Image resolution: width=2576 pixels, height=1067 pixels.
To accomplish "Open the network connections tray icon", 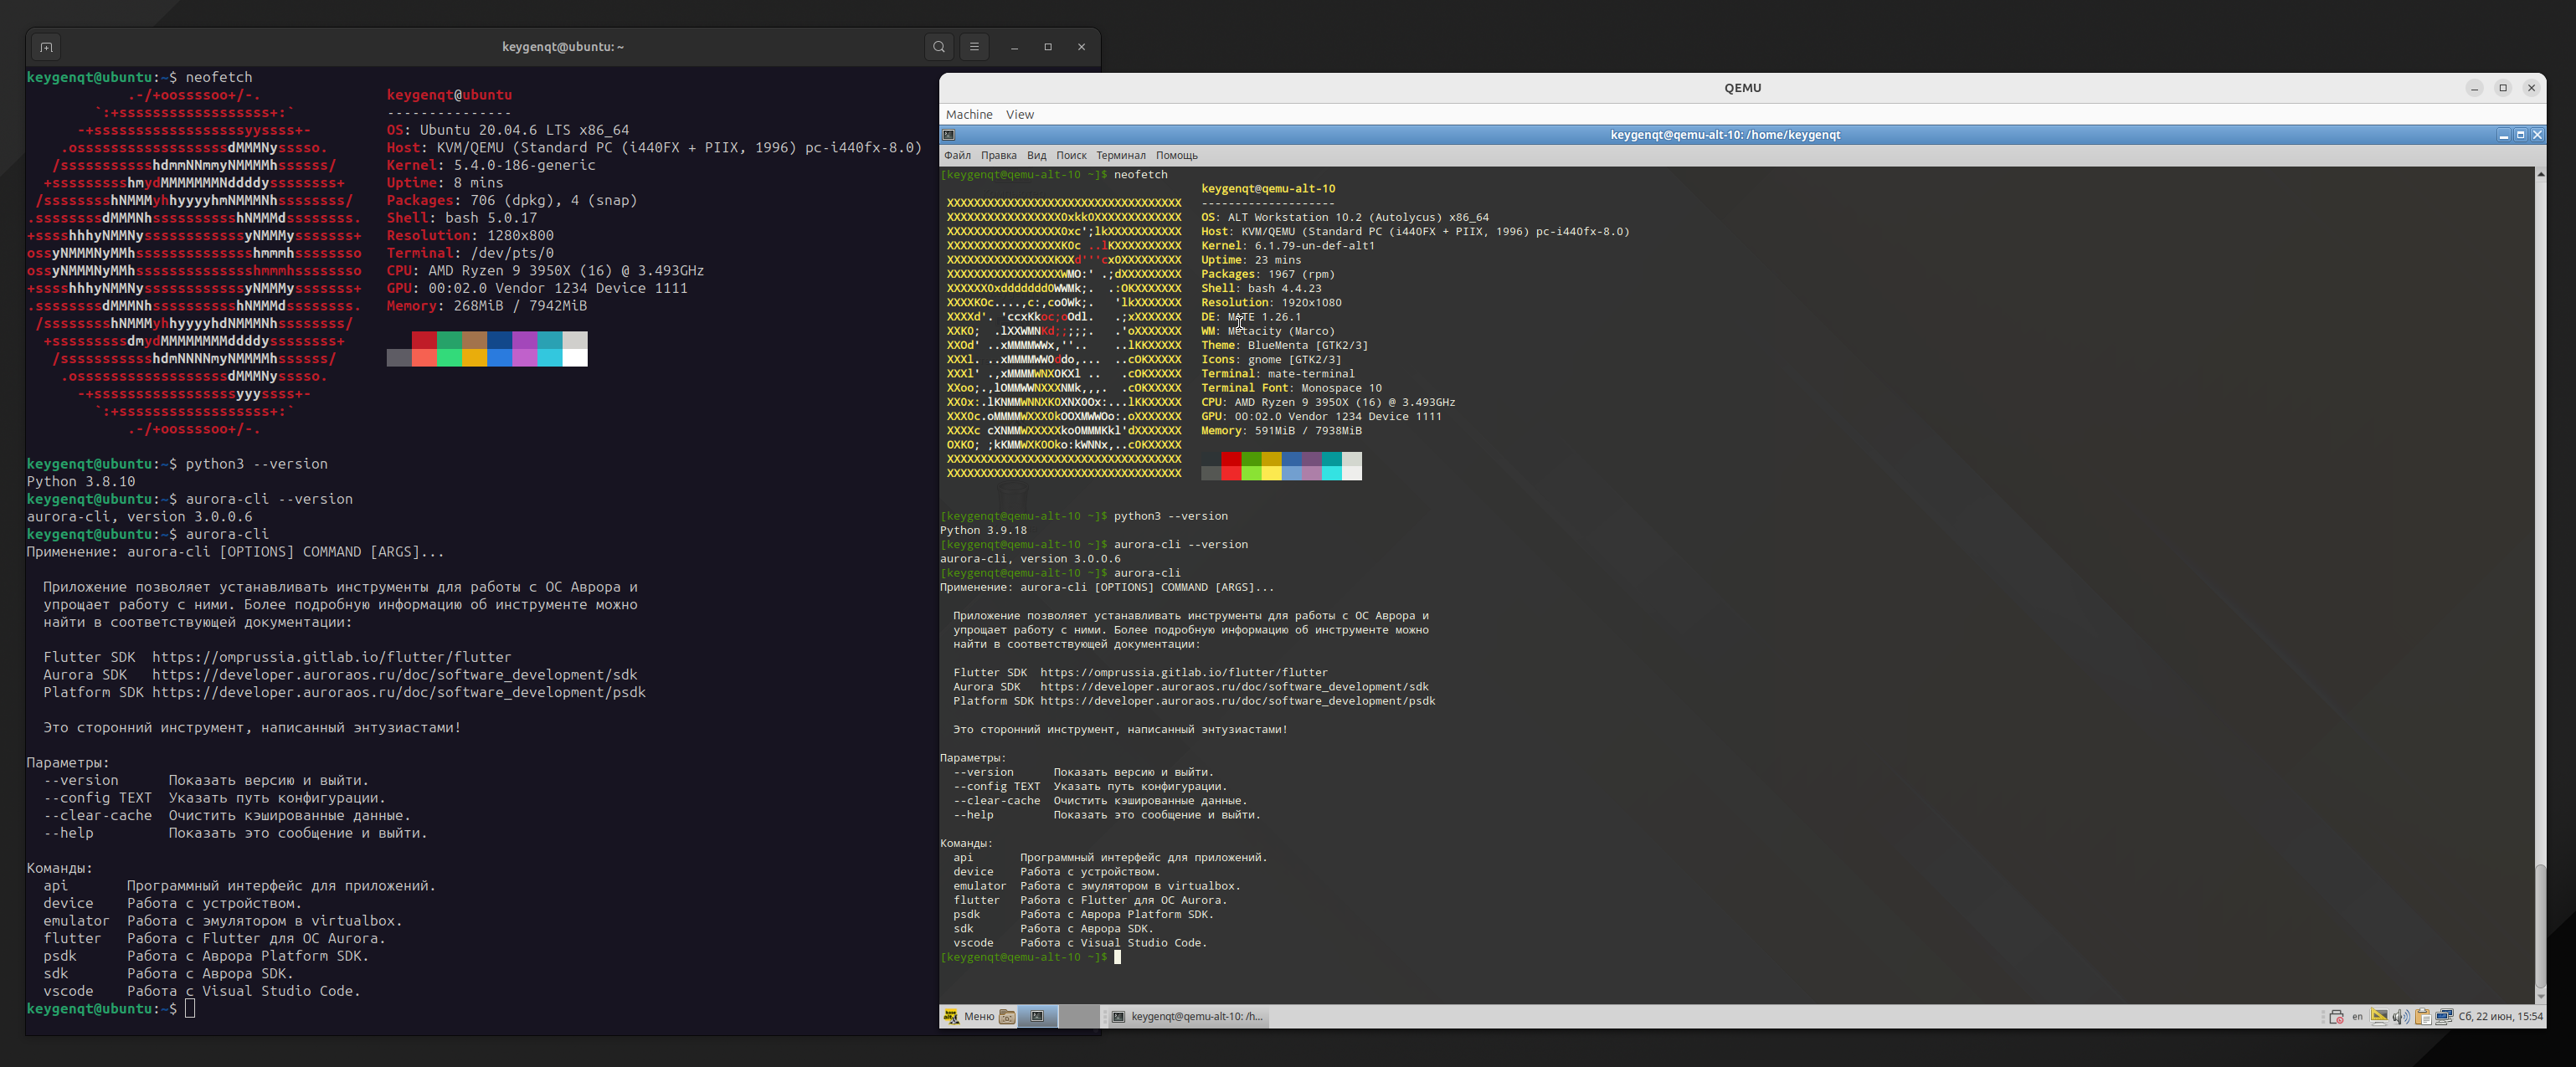I will 2444,1017.
